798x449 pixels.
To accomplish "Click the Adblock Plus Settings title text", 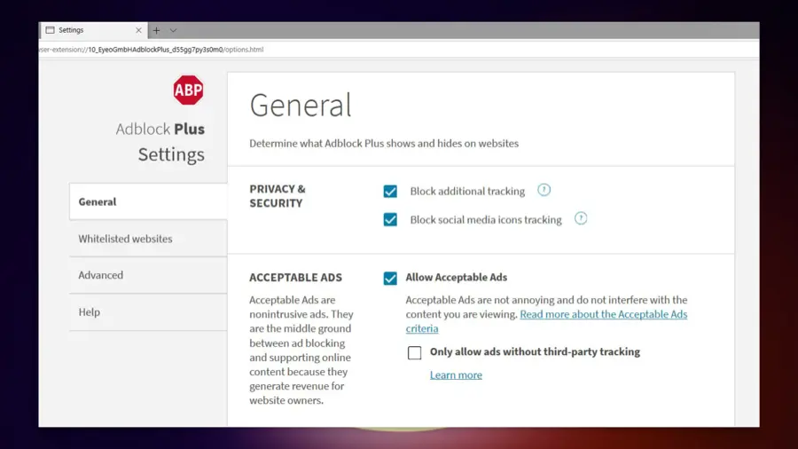I will 160,141.
